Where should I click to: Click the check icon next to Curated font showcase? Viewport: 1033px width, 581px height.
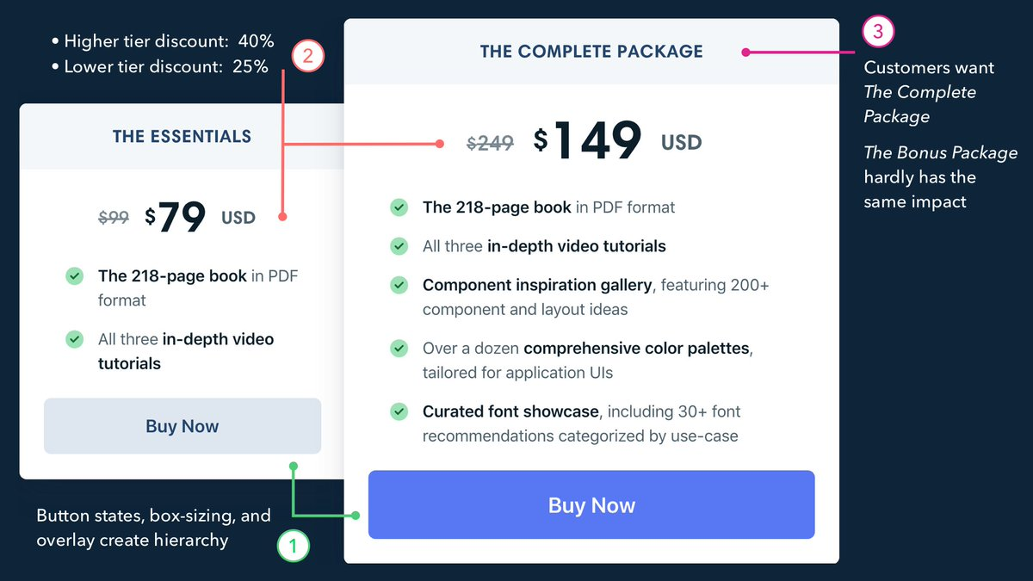click(x=399, y=411)
